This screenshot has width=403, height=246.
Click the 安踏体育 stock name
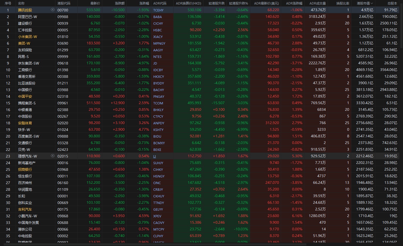coord(25,123)
